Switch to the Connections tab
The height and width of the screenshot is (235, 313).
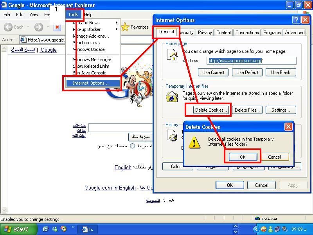pos(247,33)
